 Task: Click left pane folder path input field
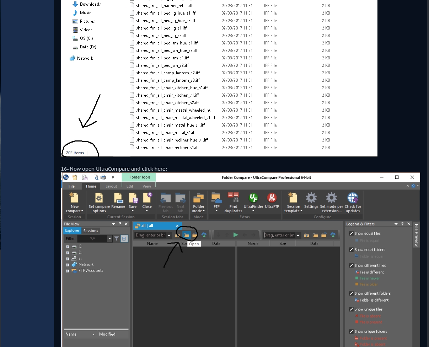(151, 235)
